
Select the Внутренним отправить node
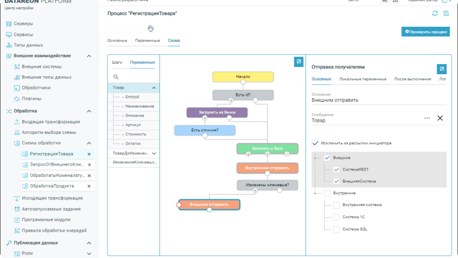tap(267, 168)
